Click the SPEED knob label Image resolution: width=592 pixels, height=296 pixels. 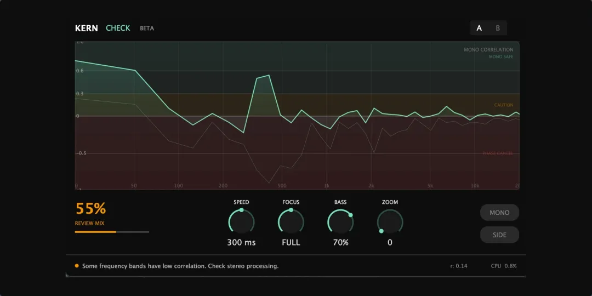(x=241, y=202)
